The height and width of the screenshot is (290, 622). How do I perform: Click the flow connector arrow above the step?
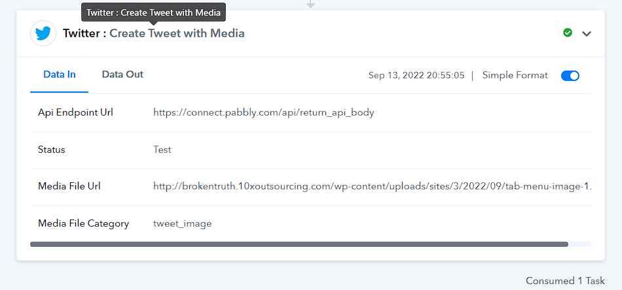click(310, 4)
